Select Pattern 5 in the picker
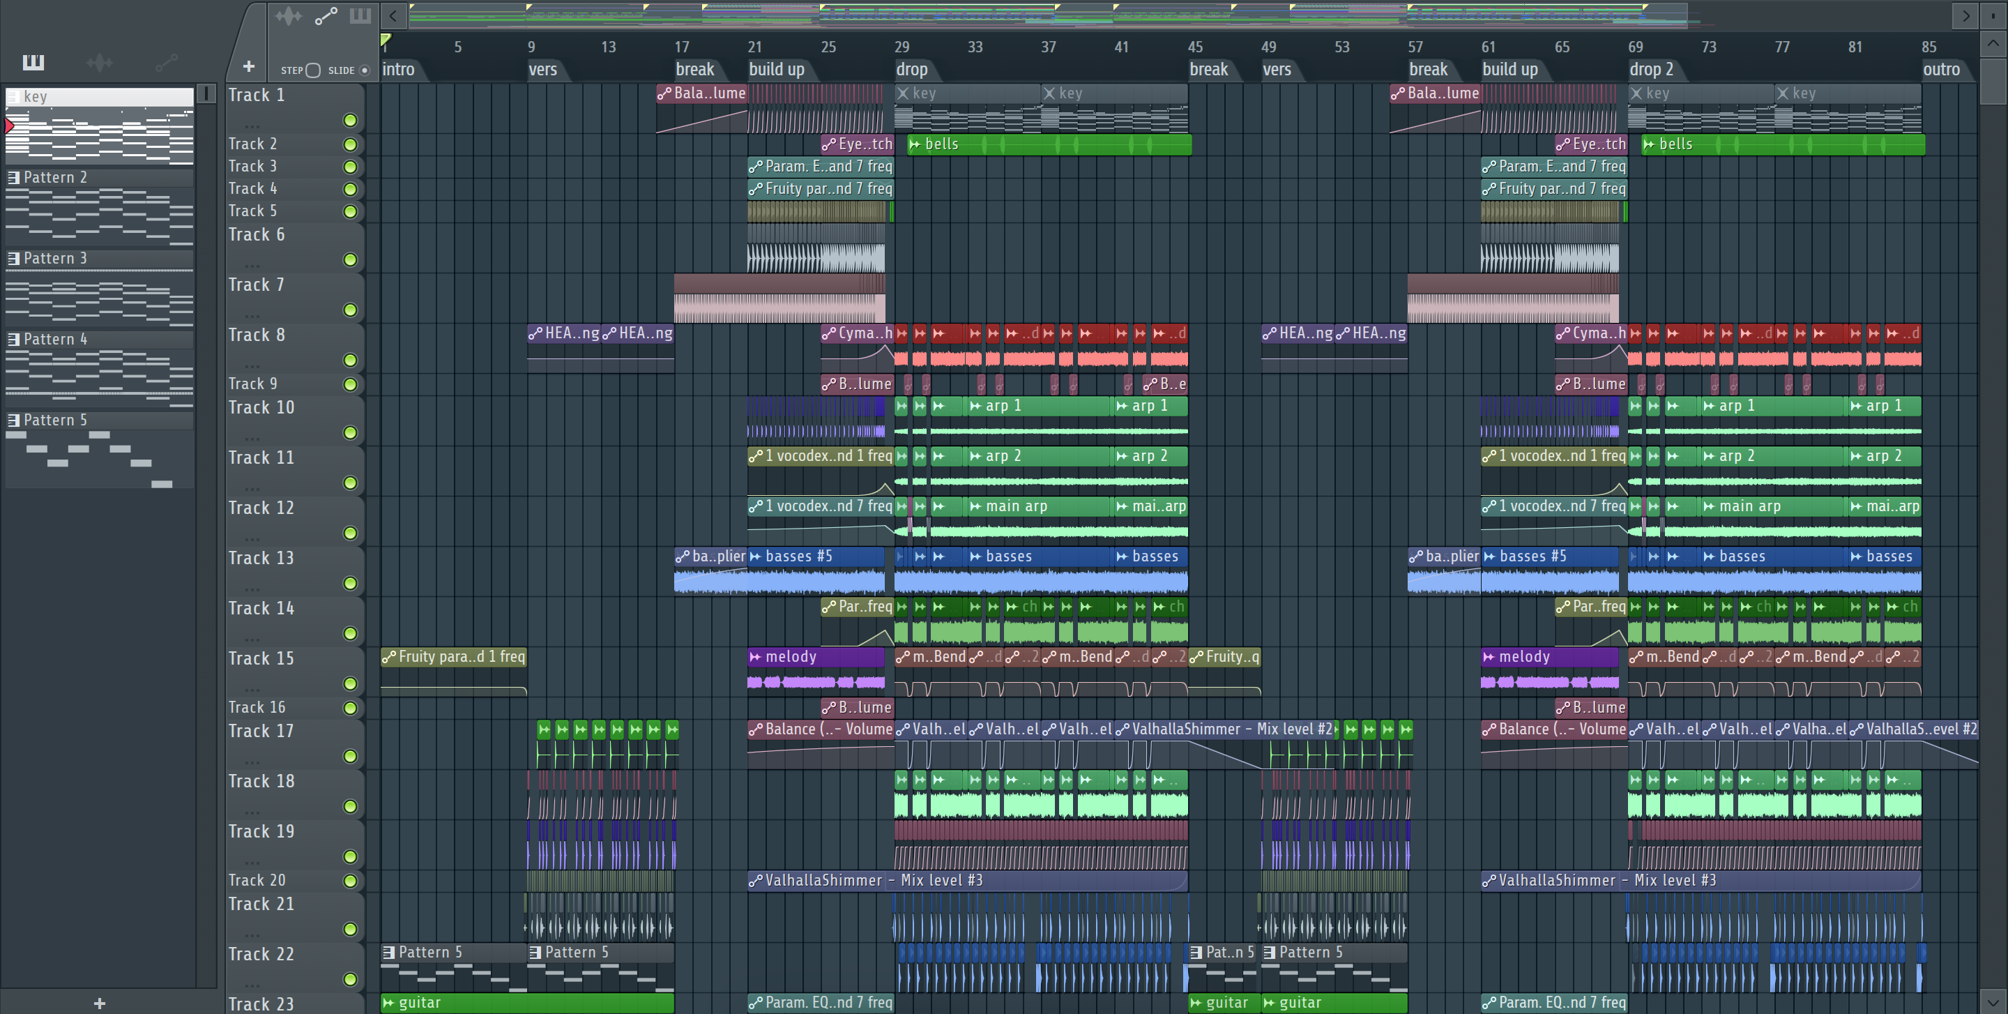The width and height of the screenshot is (2008, 1014). [100, 421]
